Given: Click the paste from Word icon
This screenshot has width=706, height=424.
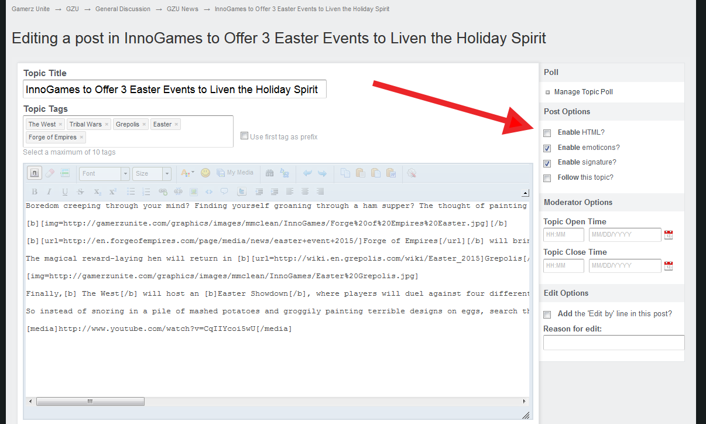Looking at the screenshot, I should pos(391,173).
